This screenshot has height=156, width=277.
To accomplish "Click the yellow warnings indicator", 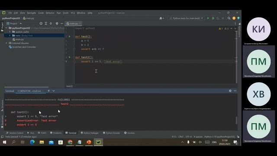I will 221,29.
